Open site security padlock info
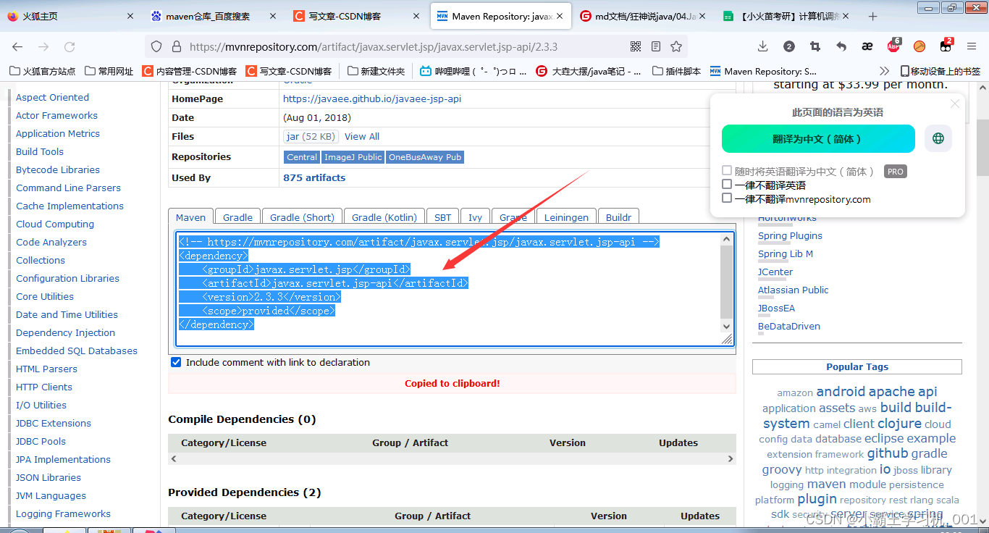Viewport: 989px width, 533px height. pyautogui.click(x=175, y=46)
